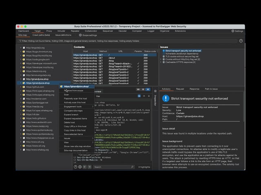This screenshot has height=195, width=261.
Task: Click icon beside Vulnerable JavaScript dependency issue
Action: 164,54
